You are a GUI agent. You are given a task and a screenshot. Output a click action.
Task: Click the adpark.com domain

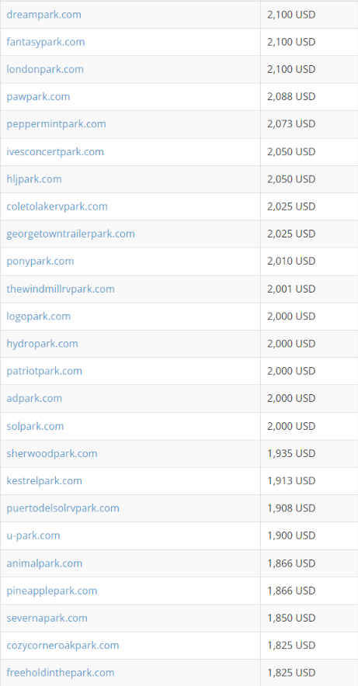tap(34, 398)
